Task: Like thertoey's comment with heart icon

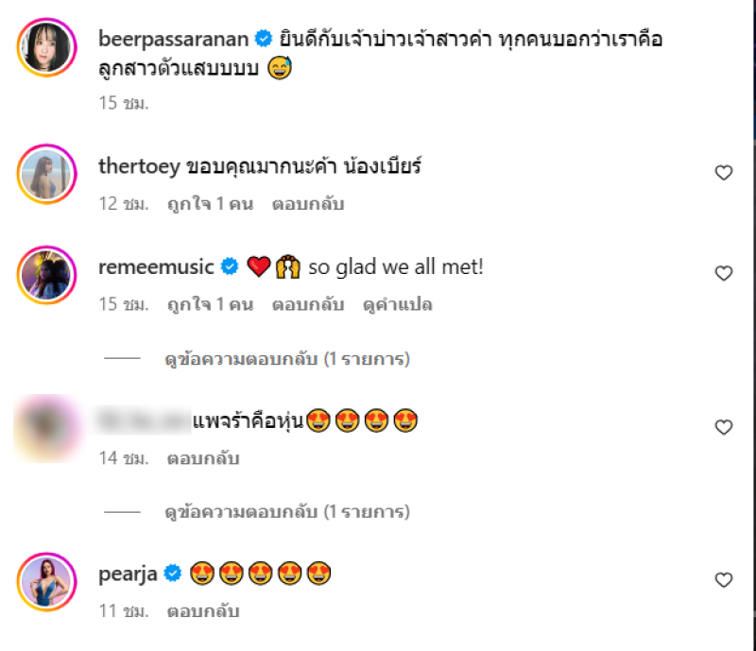Action: [x=723, y=172]
